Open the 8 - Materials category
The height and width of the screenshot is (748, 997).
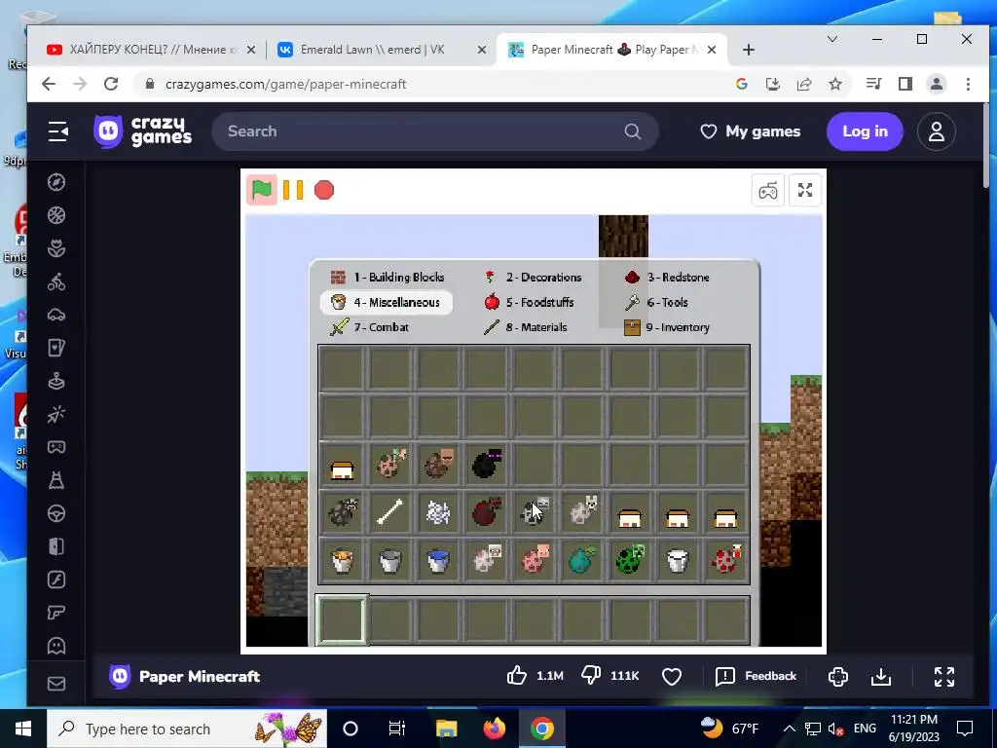click(x=525, y=327)
